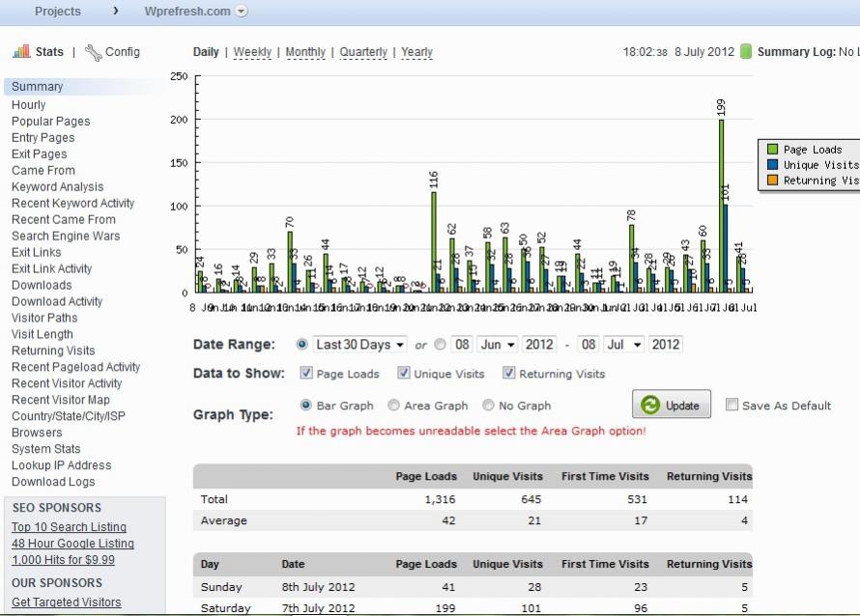This screenshot has width=860, height=616.
Task: Click the 1,000 Hits for $9.99 link
Action: tap(63, 560)
